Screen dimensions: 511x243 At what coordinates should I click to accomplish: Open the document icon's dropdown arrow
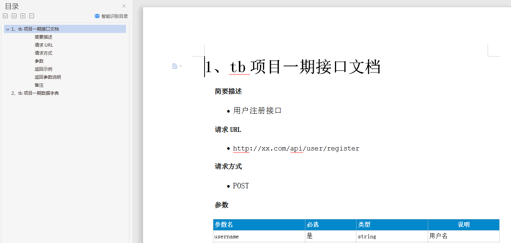[x=180, y=66]
